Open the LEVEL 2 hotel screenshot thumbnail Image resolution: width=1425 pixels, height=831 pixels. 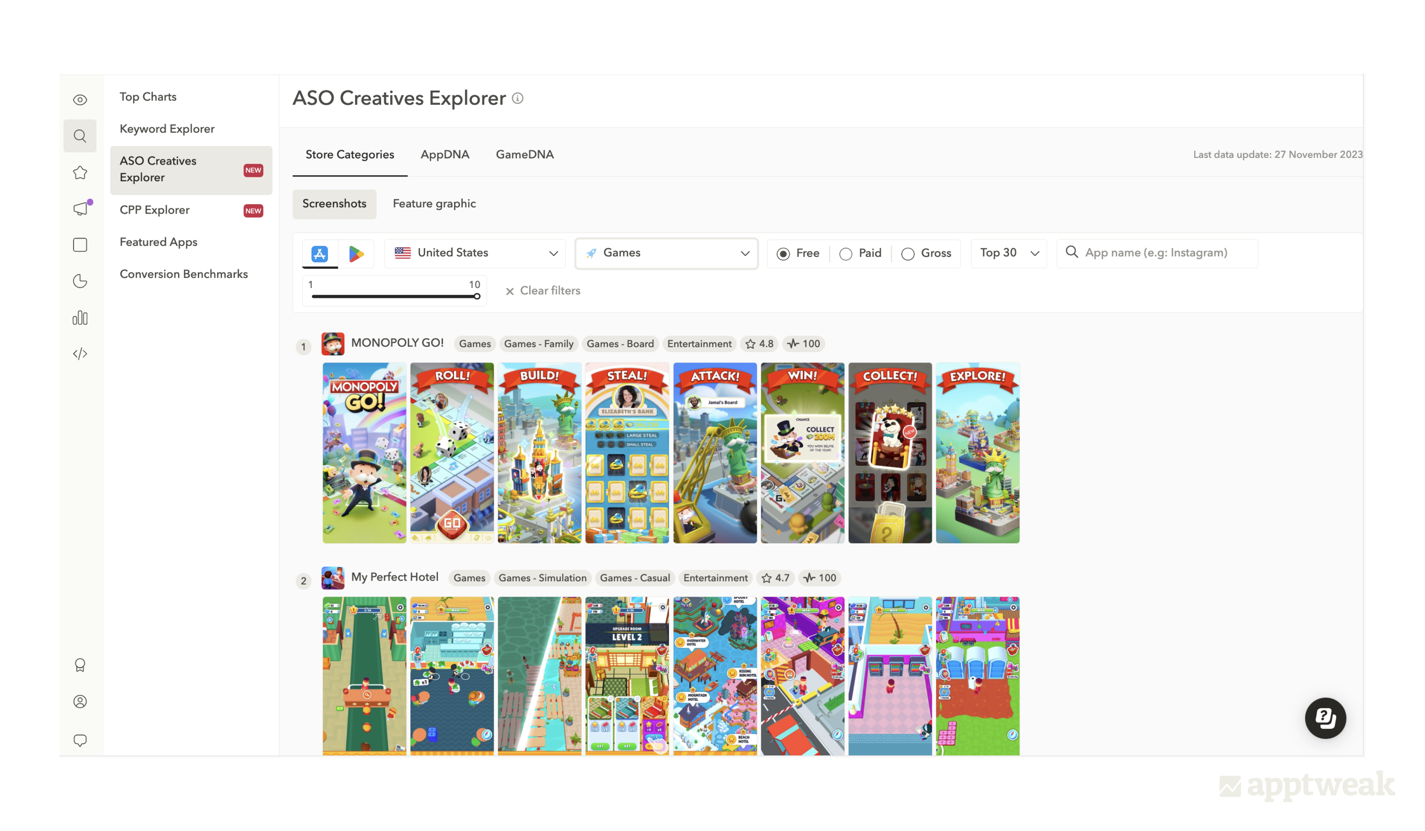tap(627, 676)
